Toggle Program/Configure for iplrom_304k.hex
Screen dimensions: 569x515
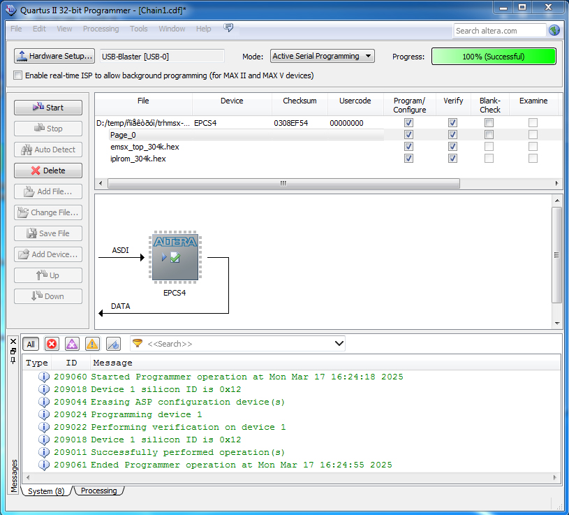click(408, 159)
